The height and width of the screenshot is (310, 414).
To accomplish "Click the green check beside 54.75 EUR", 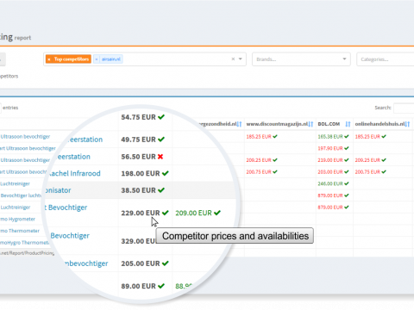I will pyautogui.click(x=161, y=117).
